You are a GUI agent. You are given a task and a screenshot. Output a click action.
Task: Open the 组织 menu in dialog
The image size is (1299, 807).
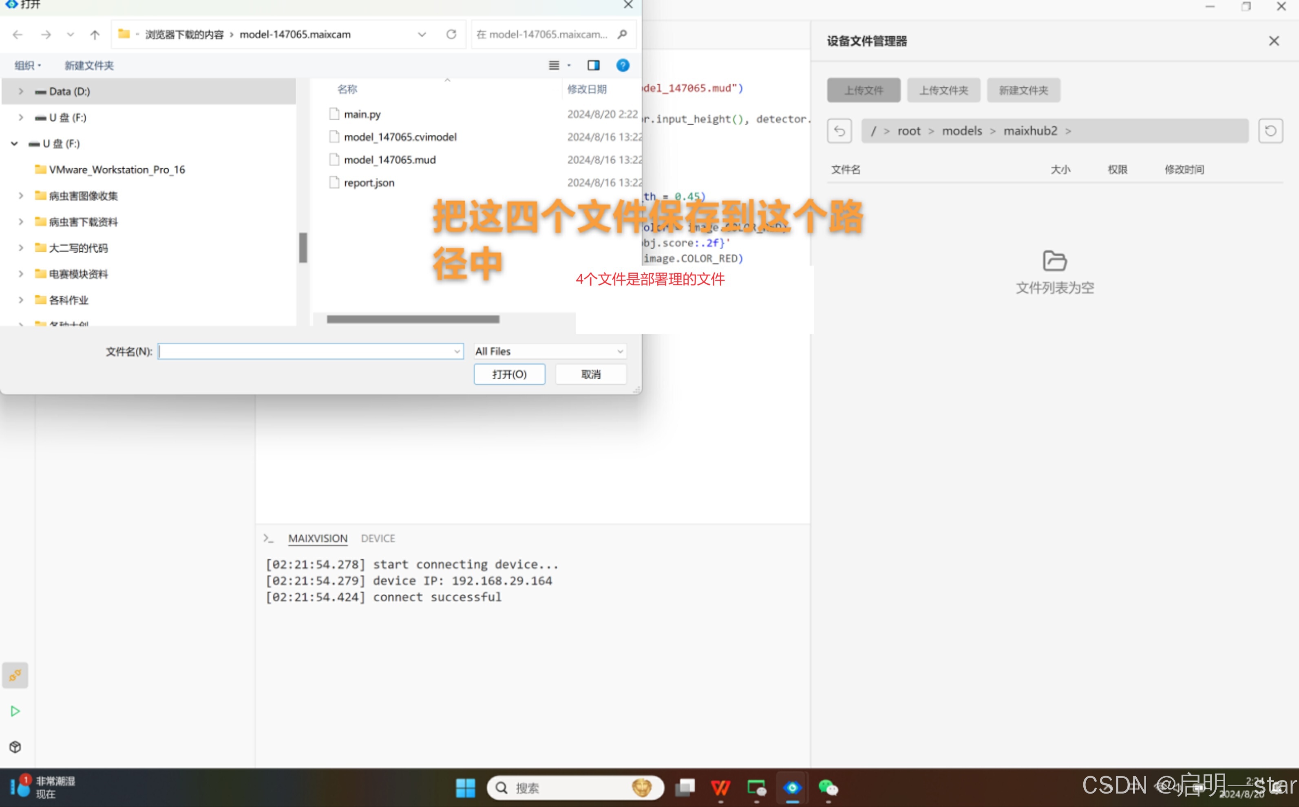pyautogui.click(x=27, y=65)
